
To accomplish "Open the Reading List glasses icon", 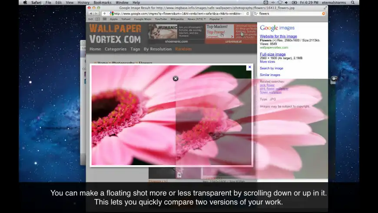I will (90, 19).
